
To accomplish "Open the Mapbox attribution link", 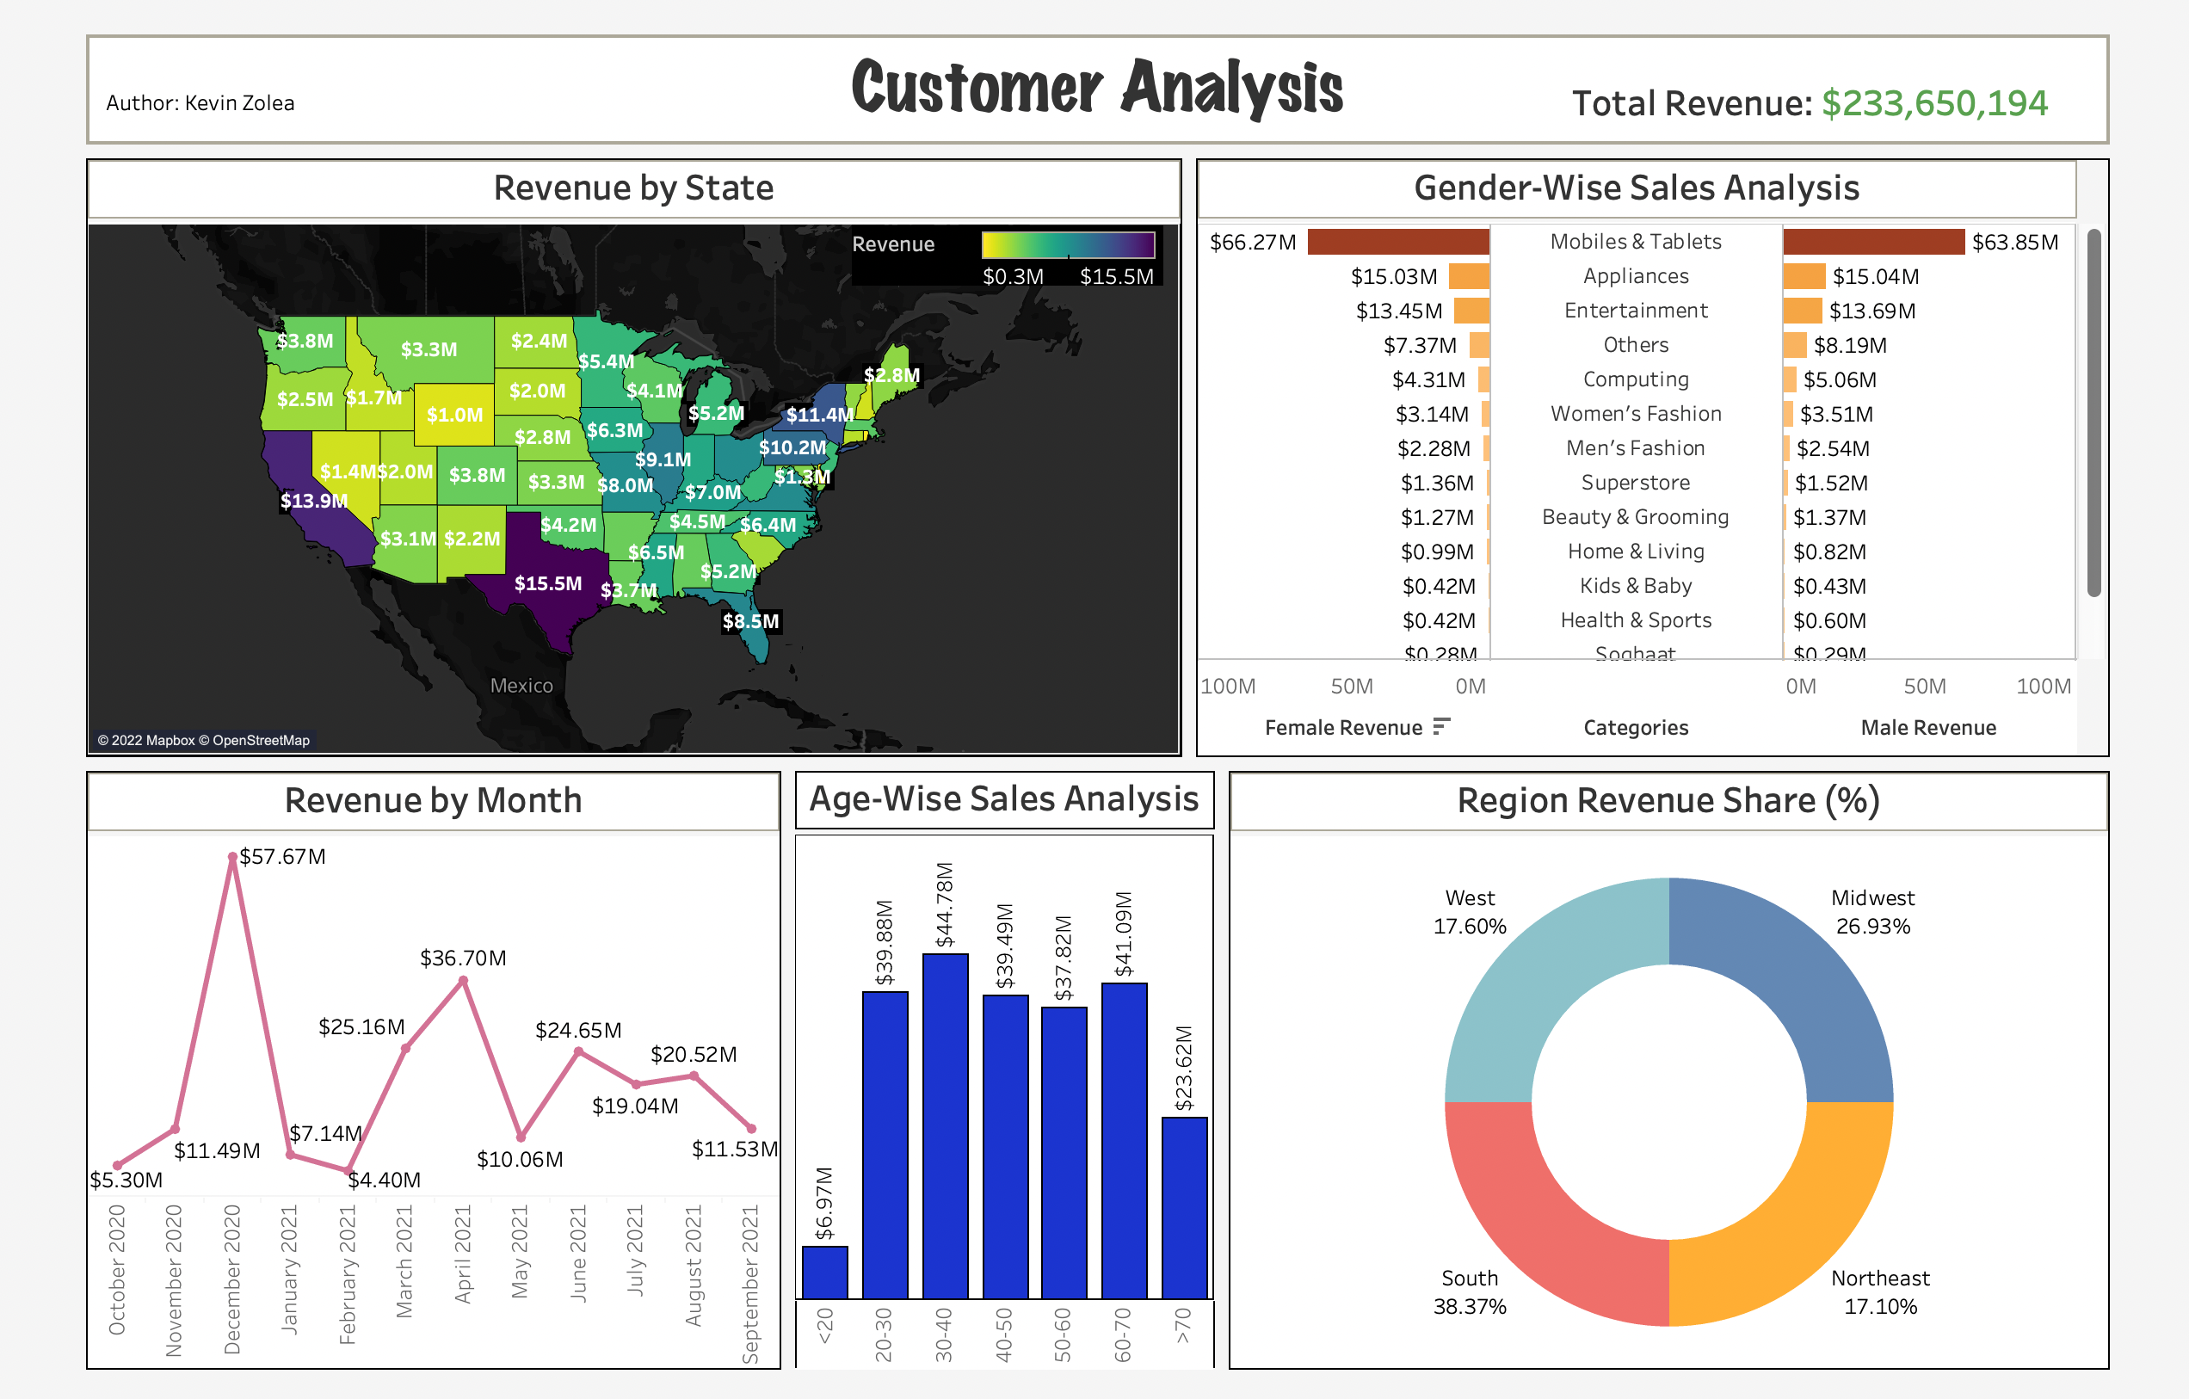I will pos(170,741).
